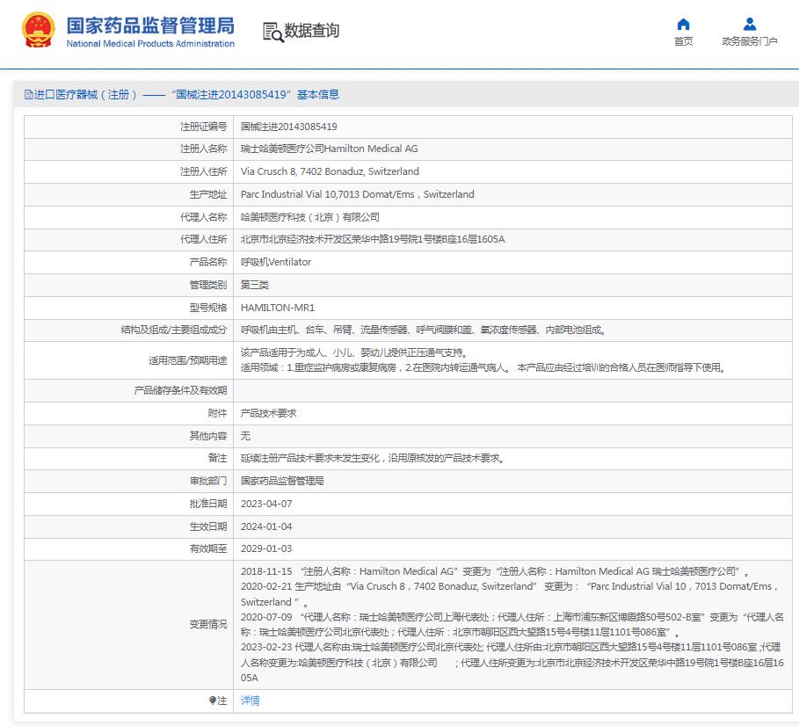Open the 产品技术要求 attachment entry
Viewport: 799px width, 726px height.
pyautogui.click(x=268, y=412)
